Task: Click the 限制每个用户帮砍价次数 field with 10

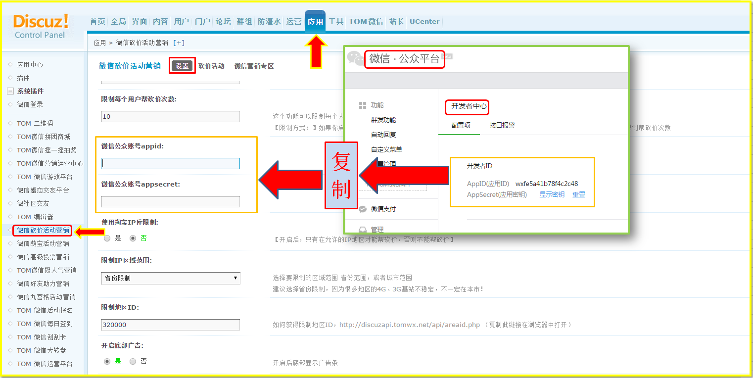Action: (171, 116)
